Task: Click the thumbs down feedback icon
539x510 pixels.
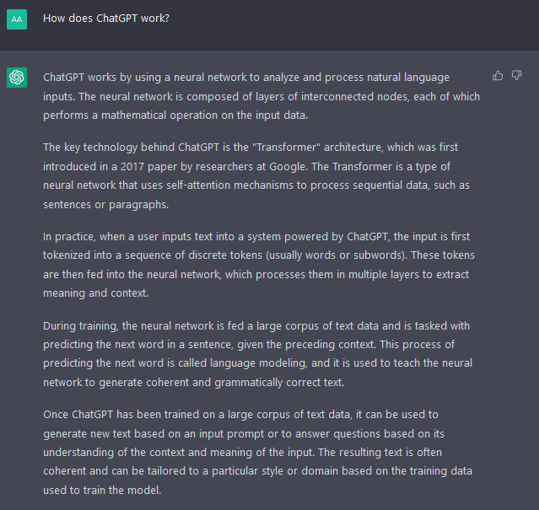Action: (x=516, y=75)
